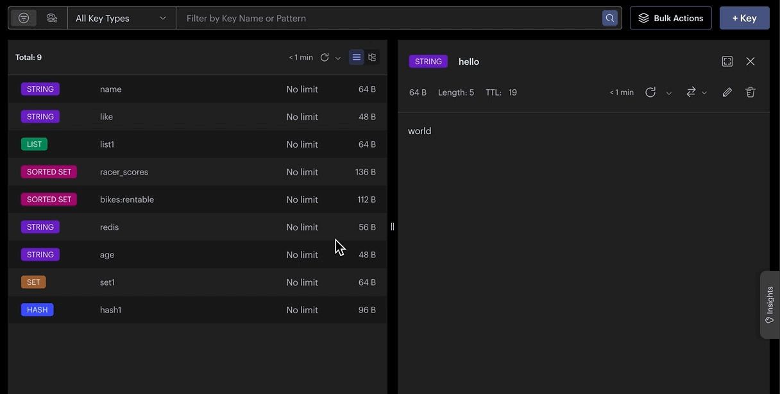
Task: Enable list view for keys
Action: (x=357, y=57)
